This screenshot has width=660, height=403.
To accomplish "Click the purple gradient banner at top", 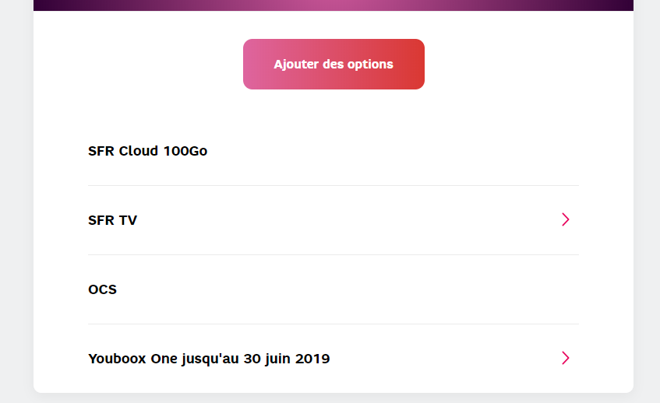I will tap(334, 5).
